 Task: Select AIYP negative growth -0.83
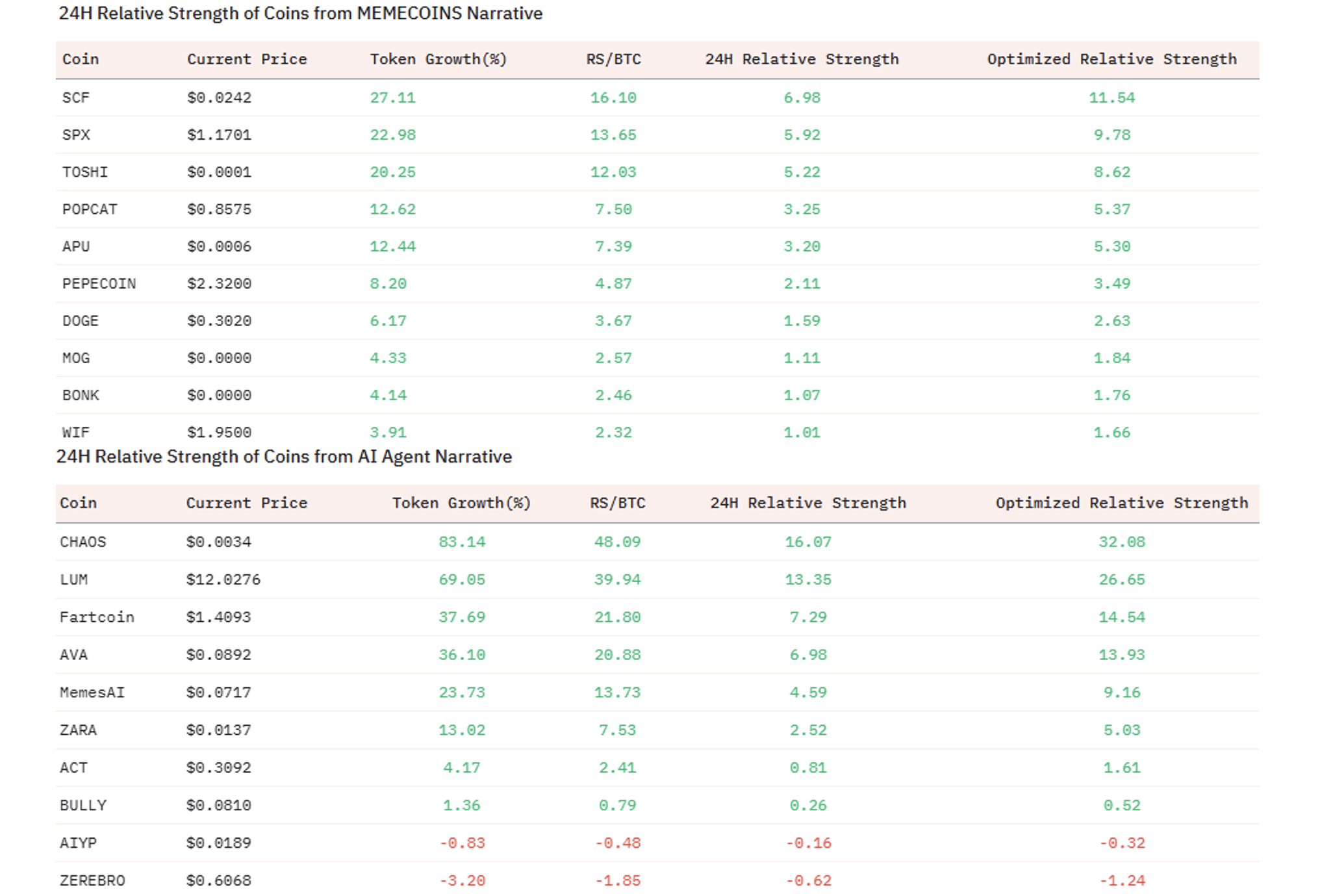(462, 843)
